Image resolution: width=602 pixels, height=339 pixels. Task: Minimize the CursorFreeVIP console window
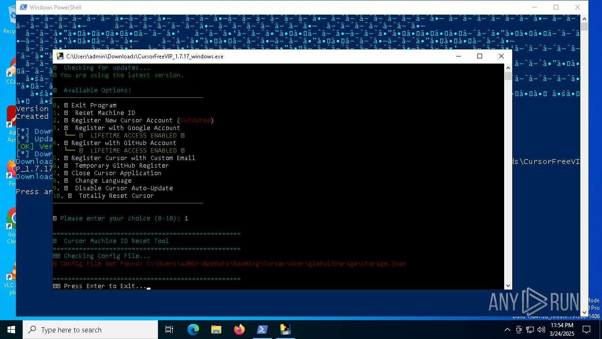(459, 56)
